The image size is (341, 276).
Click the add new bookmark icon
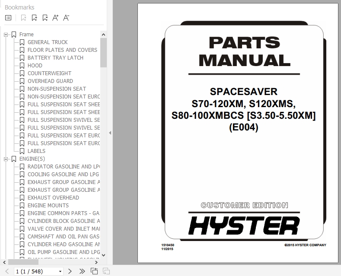(34, 18)
